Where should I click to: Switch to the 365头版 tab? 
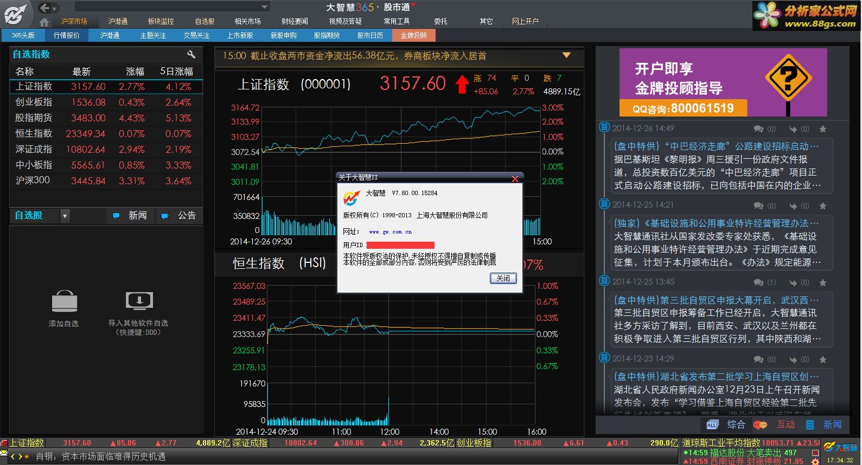coord(23,35)
